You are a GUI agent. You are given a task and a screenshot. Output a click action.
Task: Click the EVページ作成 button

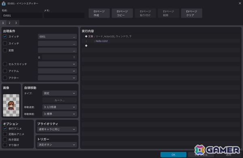(99, 13)
